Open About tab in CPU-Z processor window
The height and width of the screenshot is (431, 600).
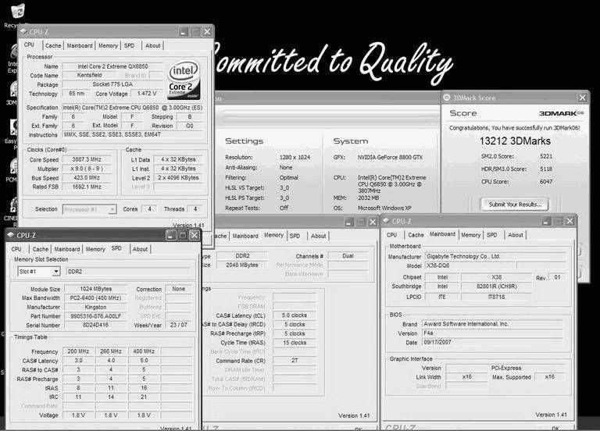tap(152, 45)
